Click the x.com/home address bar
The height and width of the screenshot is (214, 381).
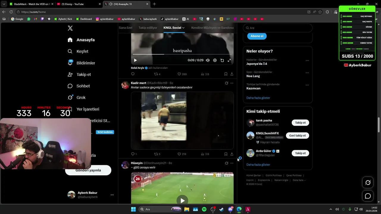pos(161,12)
